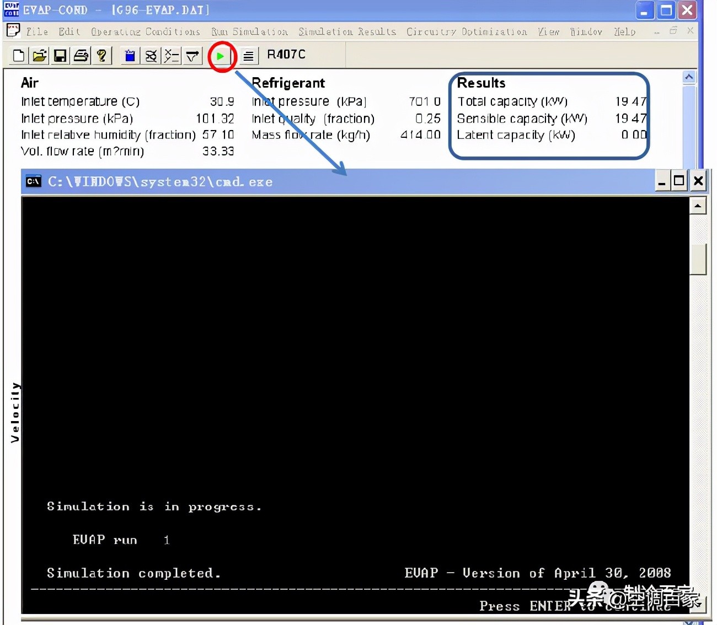Open the File menu
The image size is (717, 625).
tap(37, 31)
